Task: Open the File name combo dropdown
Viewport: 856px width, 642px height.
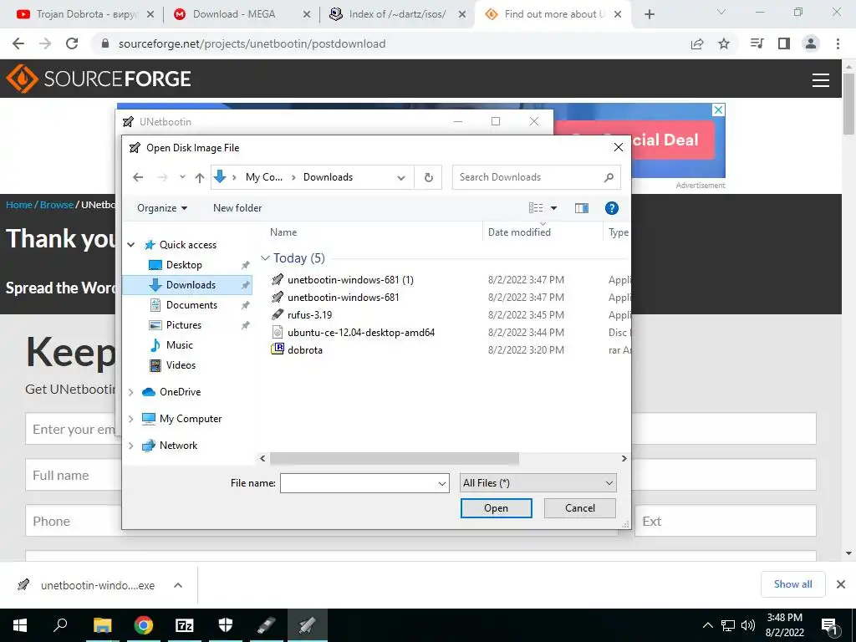Action: (442, 483)
